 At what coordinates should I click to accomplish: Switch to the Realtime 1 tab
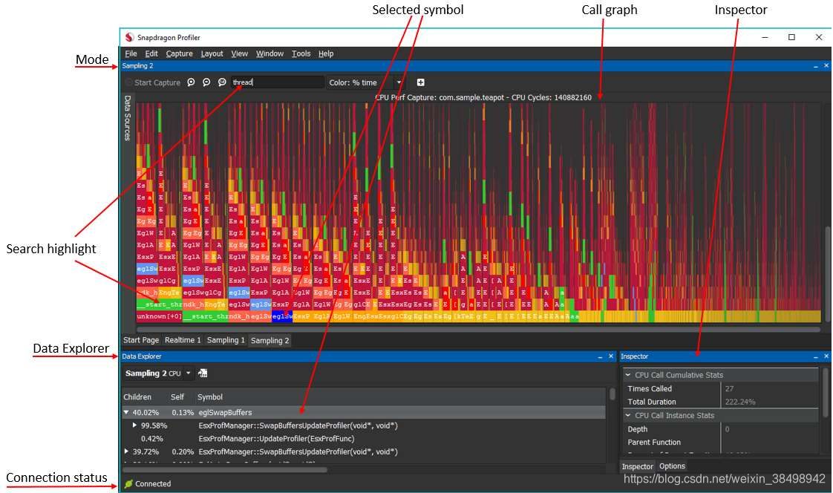[x=183, y=340]
